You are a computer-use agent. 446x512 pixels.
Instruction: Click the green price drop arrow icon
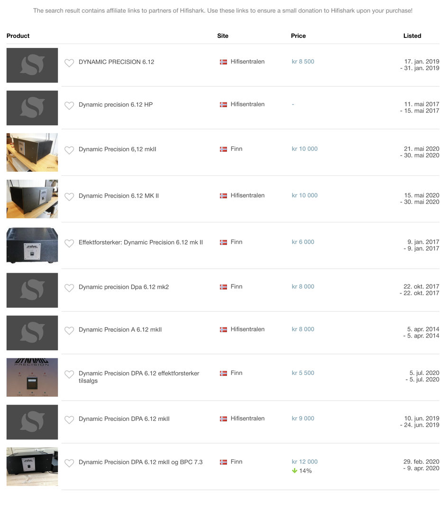click(x=294, y=471)
